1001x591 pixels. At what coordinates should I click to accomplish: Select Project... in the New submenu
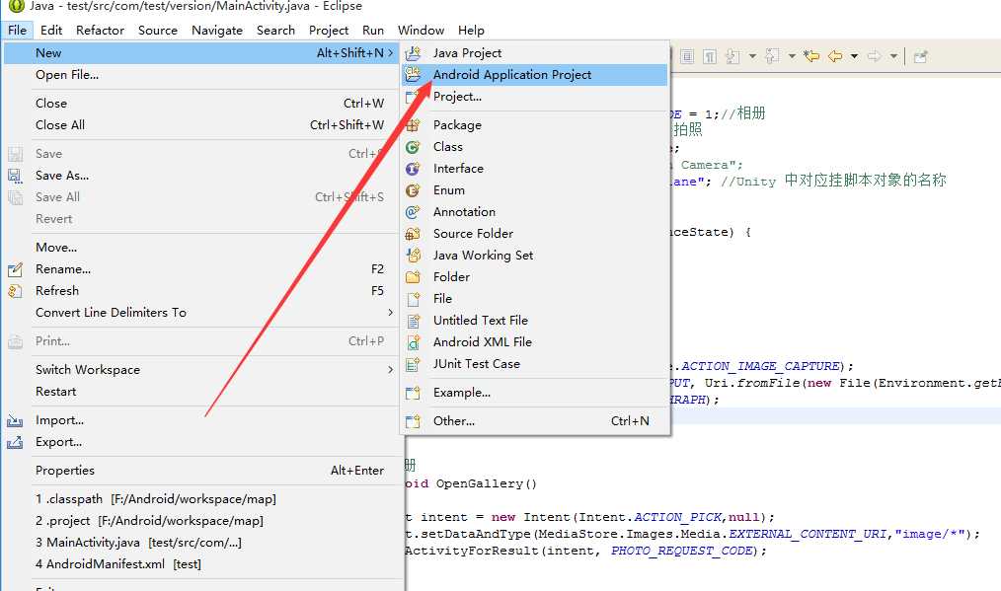click(x=535, y=97)
